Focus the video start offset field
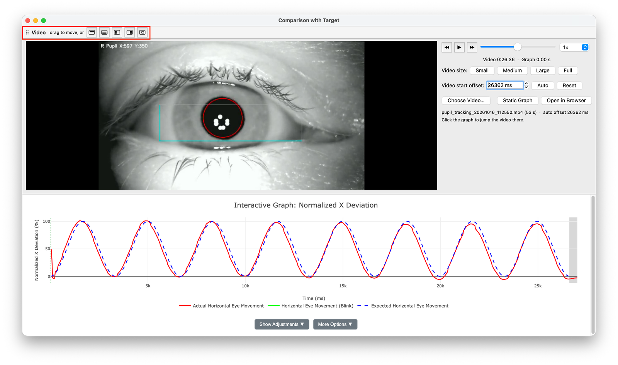Screen dimensions: 618x365 point(505,85)
